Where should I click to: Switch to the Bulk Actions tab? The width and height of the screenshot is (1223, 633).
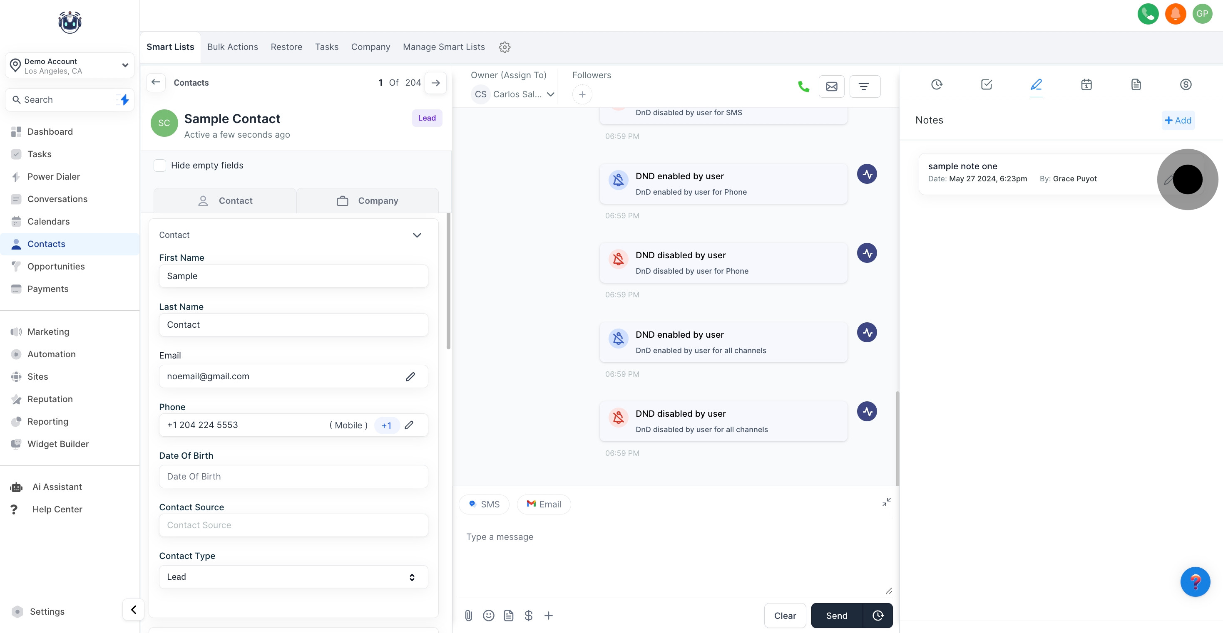232,47
